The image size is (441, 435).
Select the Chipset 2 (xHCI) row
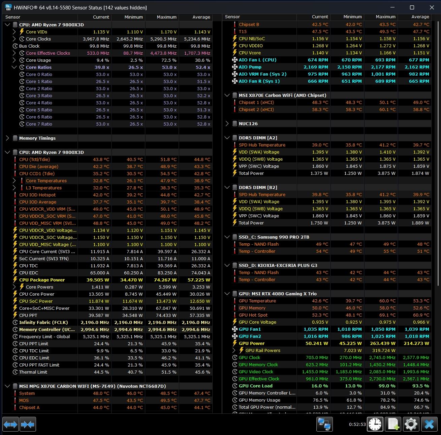(x=327, y=109)
